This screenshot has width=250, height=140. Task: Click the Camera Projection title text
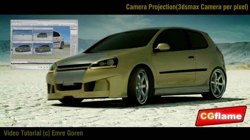pyautogui.click(x=187, y=7)
